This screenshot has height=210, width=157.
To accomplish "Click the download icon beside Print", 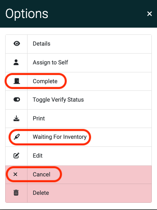I will click(16, 118).
